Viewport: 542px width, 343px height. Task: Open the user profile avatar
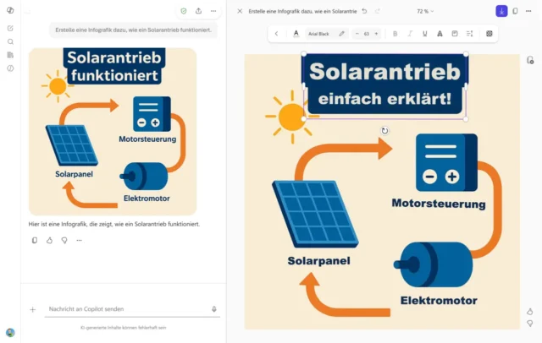click(x=10, y=332)
